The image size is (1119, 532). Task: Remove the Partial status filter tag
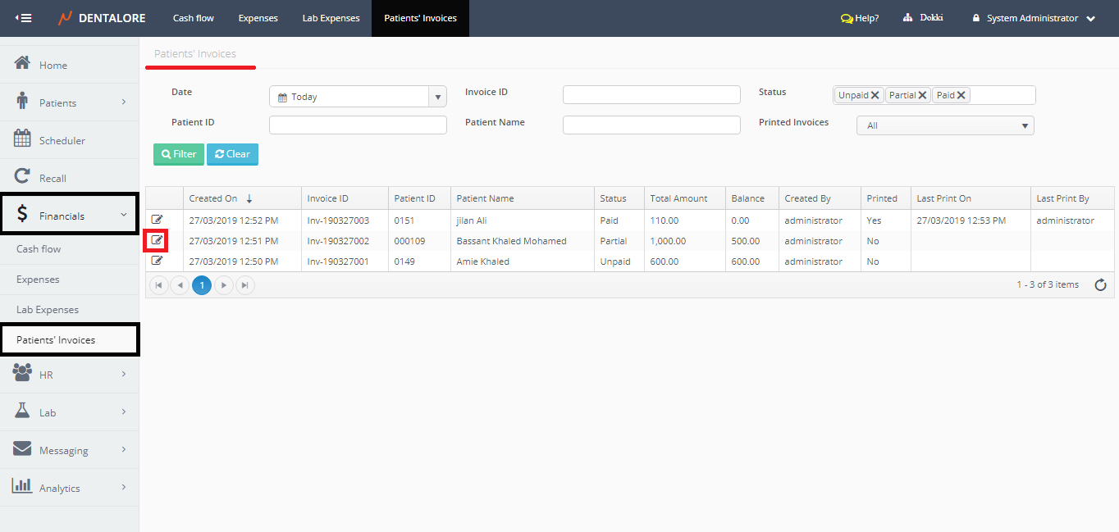(923, 95)
